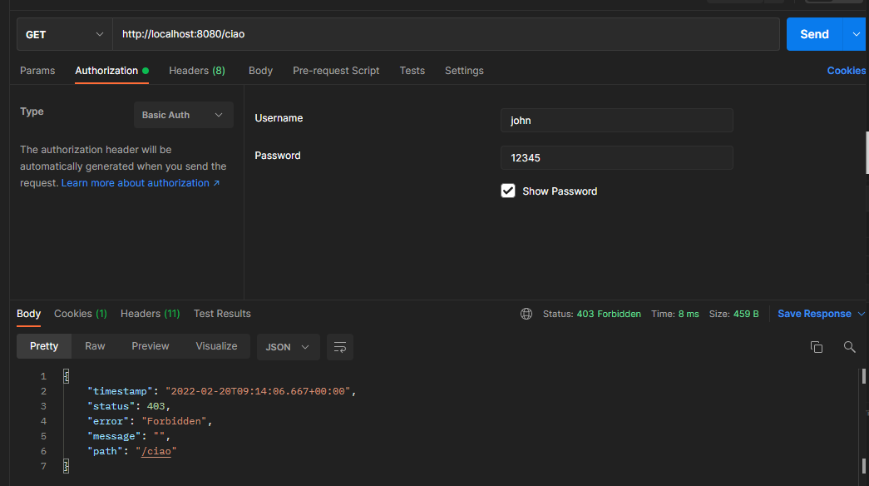Switch to Pre-request Script tab
This screenshot has width=869, height=486.
tap(336, 71)
